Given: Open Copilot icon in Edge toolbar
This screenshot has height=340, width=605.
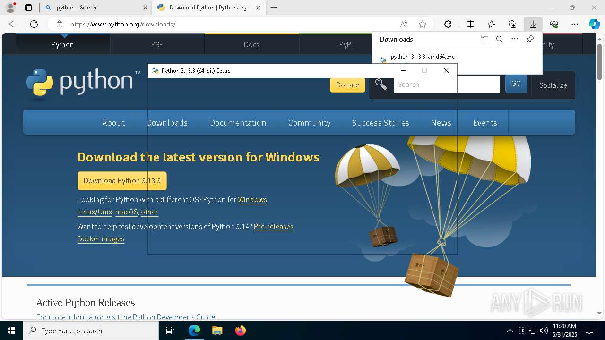Looking at the screenshot, I should tap(594, 24).
